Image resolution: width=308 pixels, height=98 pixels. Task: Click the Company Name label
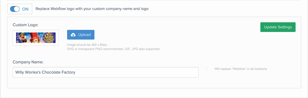28,62
